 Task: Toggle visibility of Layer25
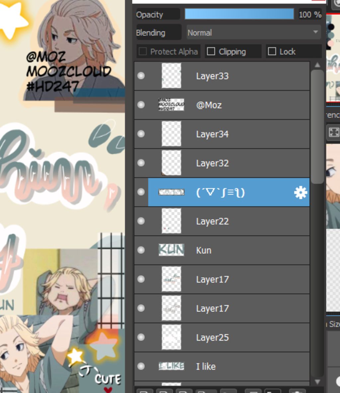point(141,337)
